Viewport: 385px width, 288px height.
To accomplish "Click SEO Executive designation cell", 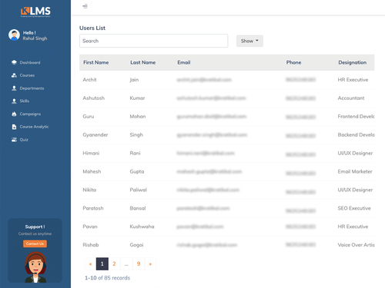I will 354,208.
